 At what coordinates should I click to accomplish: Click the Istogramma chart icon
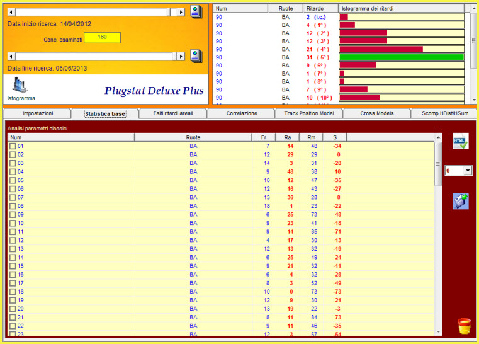[x=21, y=86]
